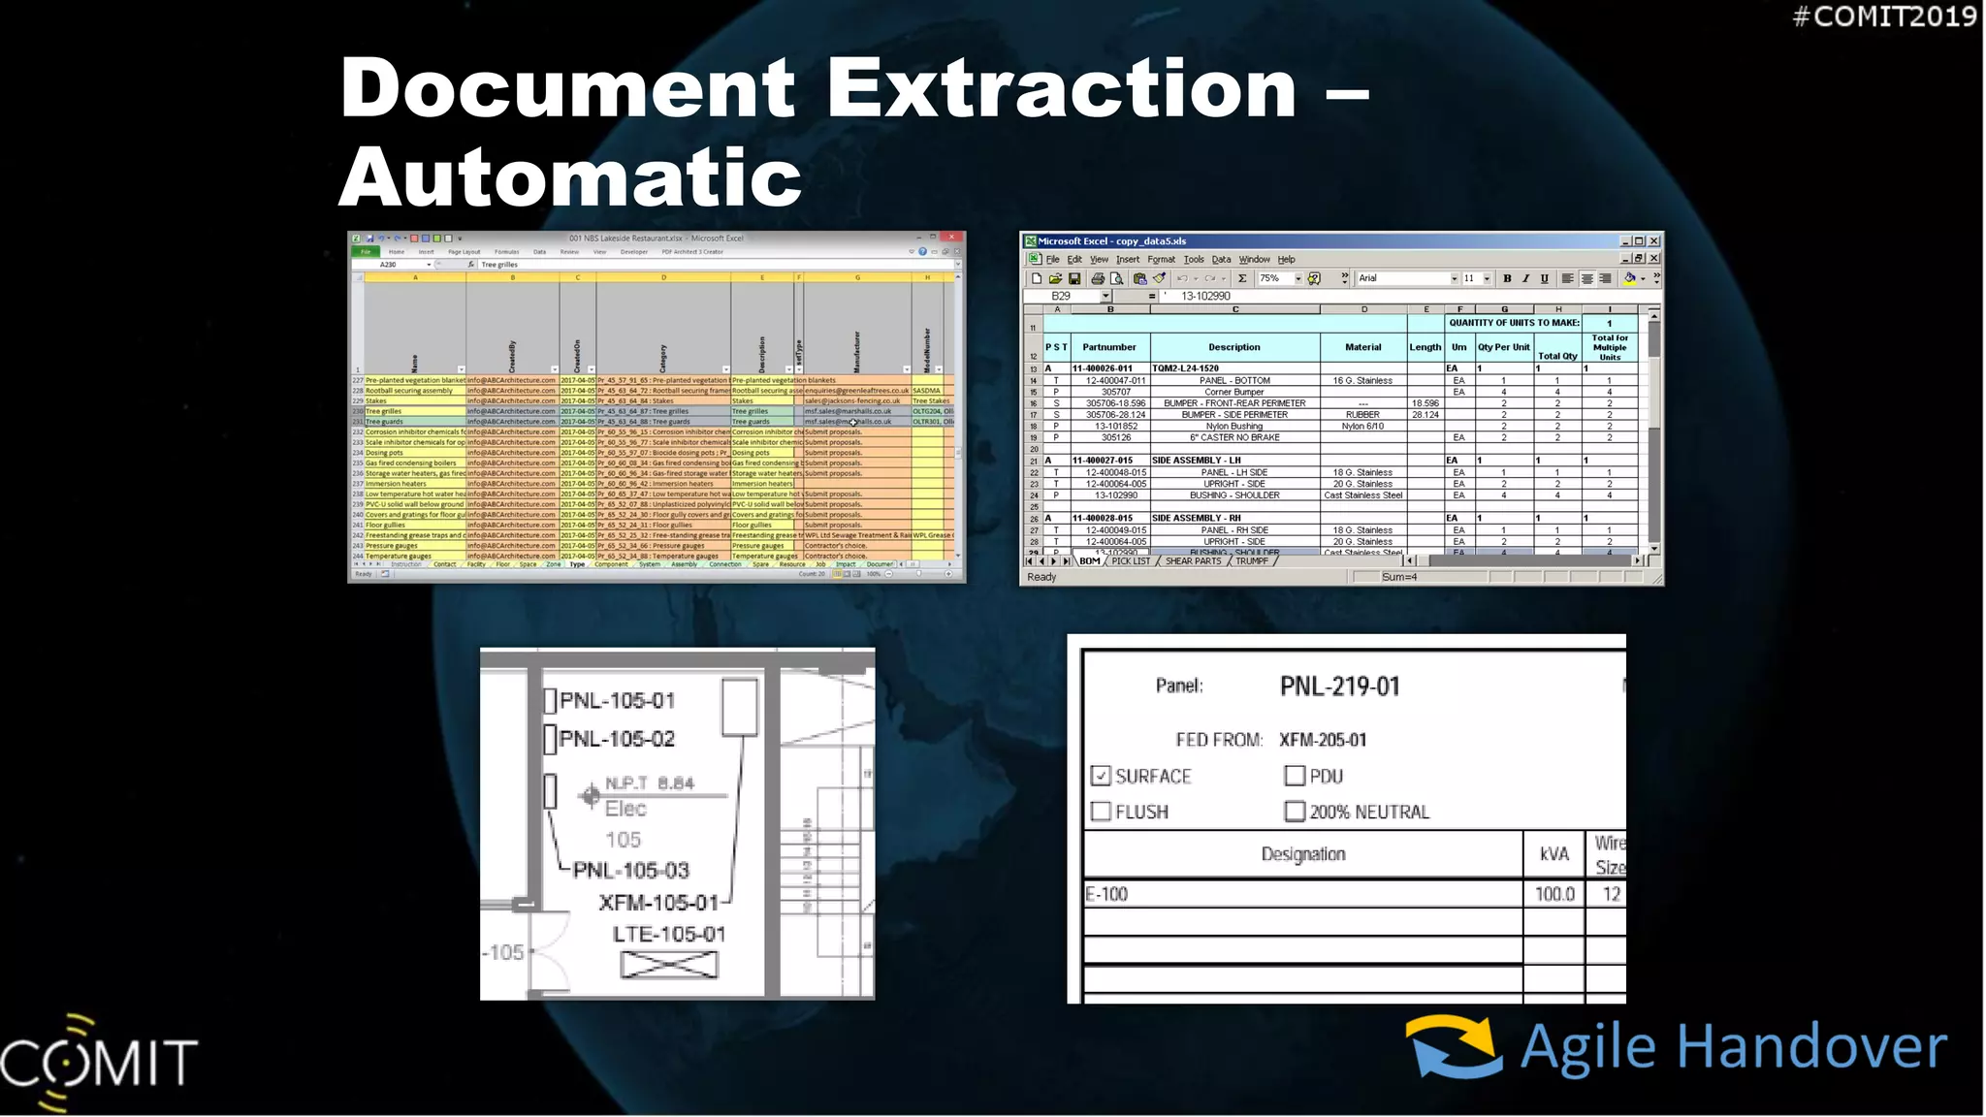The image size is (1986, 1117).
Task: Uncheck the SURFACE checkbox on panel schedule
Action: click(1100, 776)
